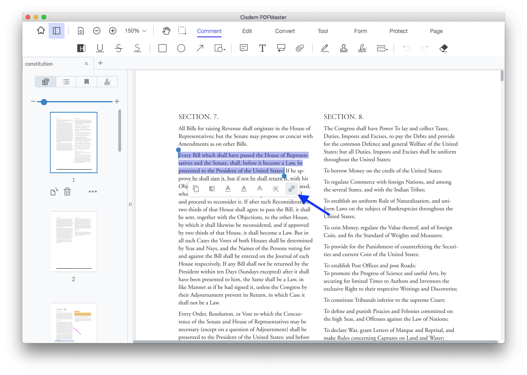Select the Signature tool
The height and width of the screenshot is (375, 527).
point(362,48)
